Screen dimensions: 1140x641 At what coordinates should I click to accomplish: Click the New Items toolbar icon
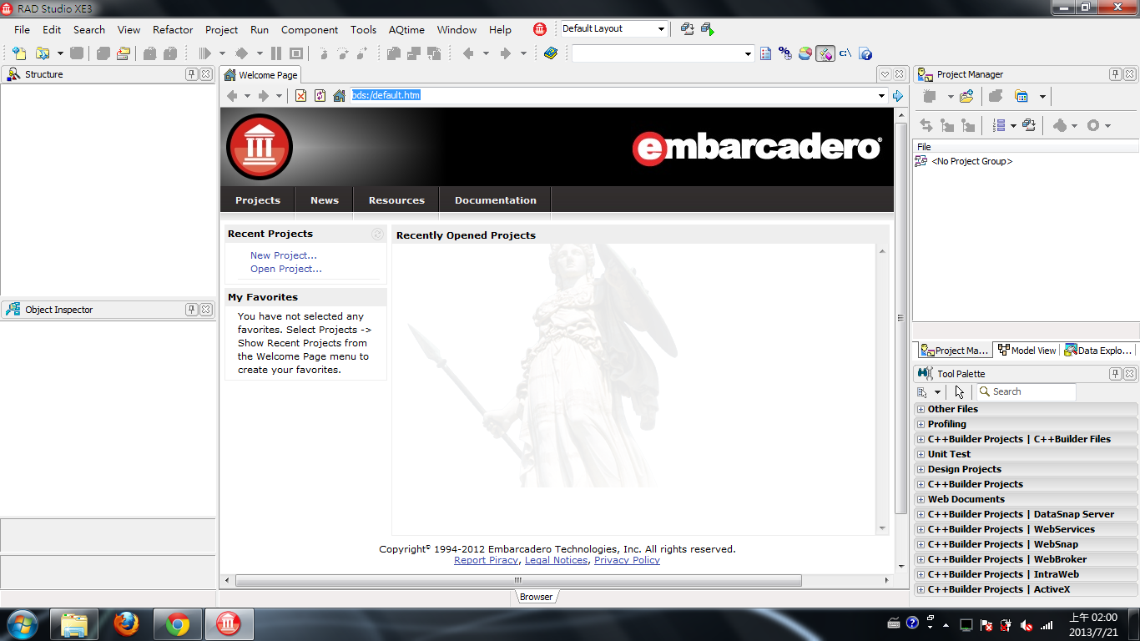(19, 53)
